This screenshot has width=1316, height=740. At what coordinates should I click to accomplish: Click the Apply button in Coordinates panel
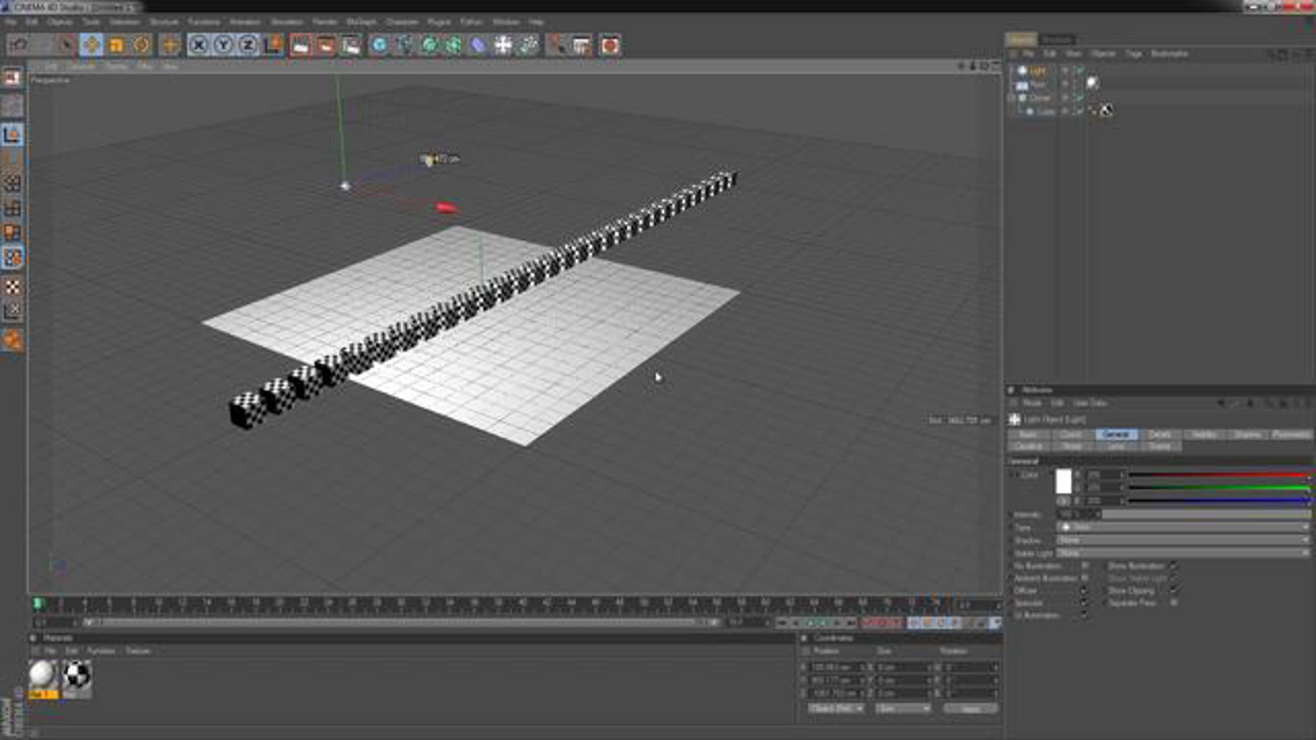tap(970, 709)
